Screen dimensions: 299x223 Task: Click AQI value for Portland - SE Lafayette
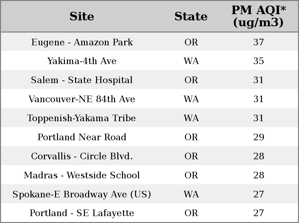[x=259, y=213]
